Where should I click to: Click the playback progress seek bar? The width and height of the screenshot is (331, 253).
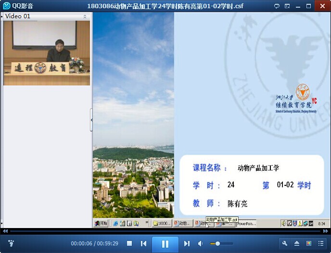click(x=165, y=231)
